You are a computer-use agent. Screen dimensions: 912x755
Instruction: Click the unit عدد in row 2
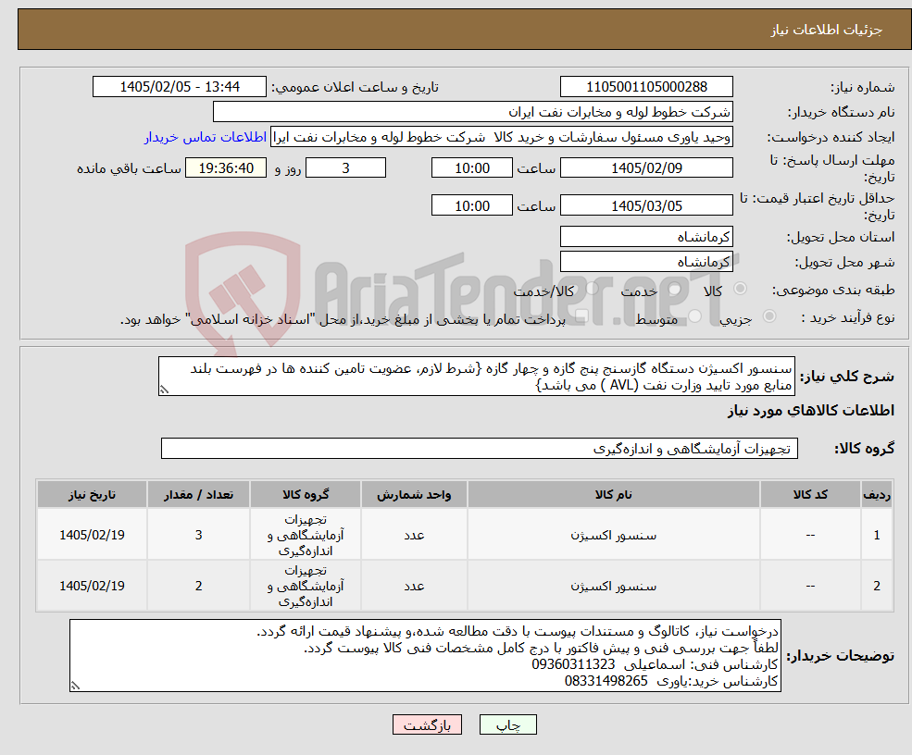414,586
